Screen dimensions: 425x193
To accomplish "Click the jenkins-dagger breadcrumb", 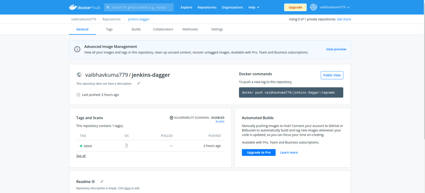I will (139, 19).
